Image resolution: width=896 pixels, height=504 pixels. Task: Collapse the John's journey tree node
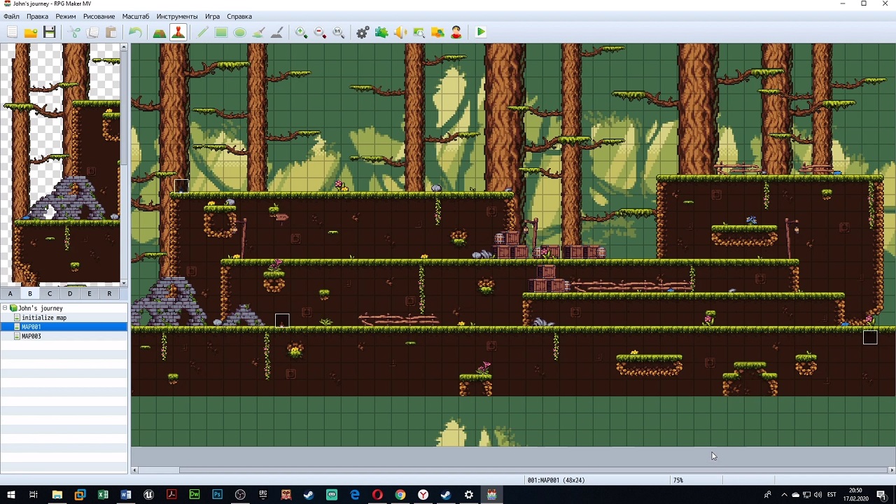pyautogui.click(x=5, y=308)
